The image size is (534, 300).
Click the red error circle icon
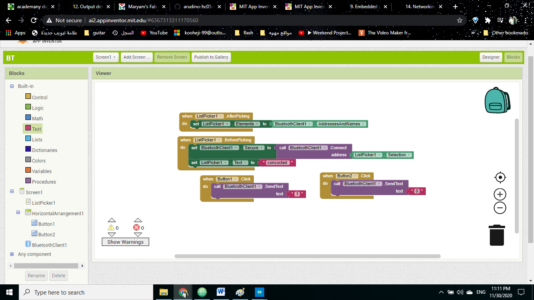click(136, 228)
